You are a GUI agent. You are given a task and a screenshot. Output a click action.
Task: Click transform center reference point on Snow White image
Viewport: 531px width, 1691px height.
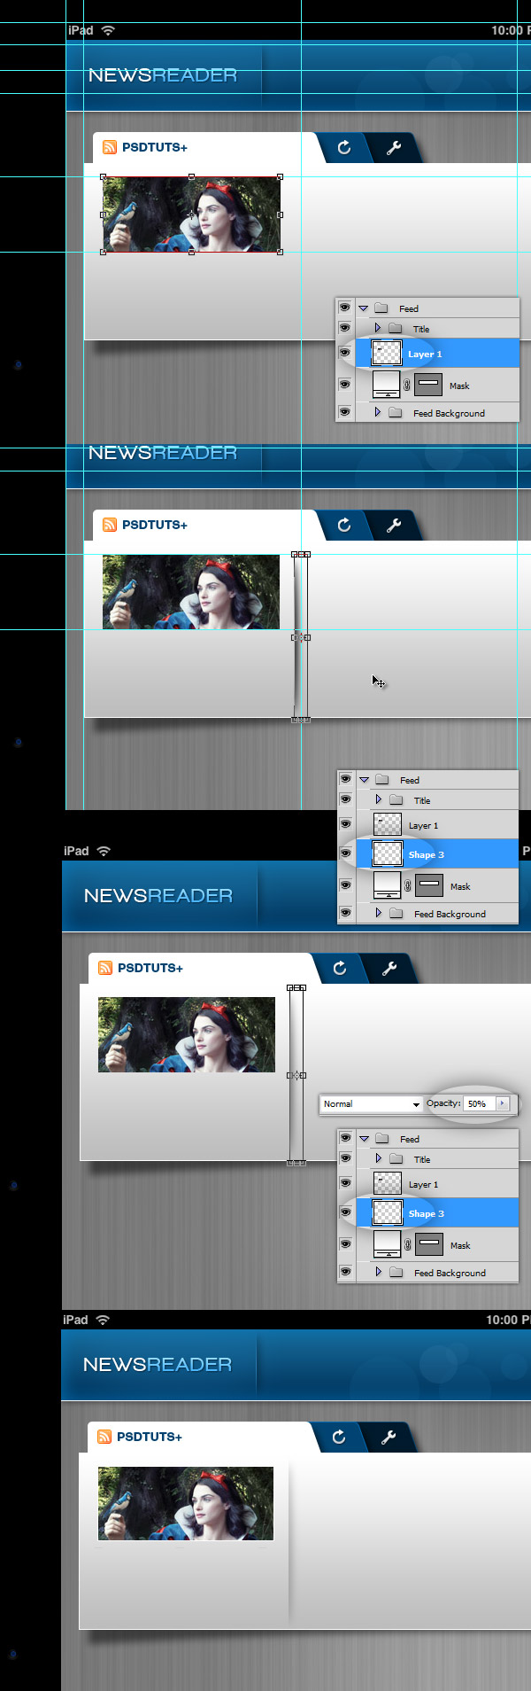pos(192,214)
